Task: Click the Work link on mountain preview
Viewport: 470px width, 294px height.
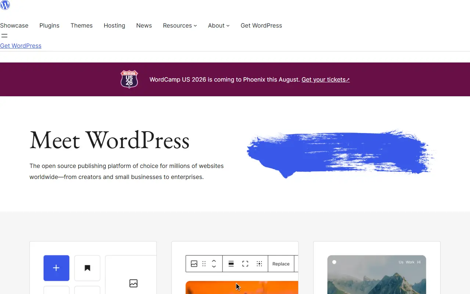Action: click(x=410, y=262)
